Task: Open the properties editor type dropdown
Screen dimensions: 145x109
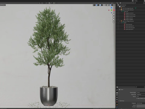Action: [x=118, y=87]
